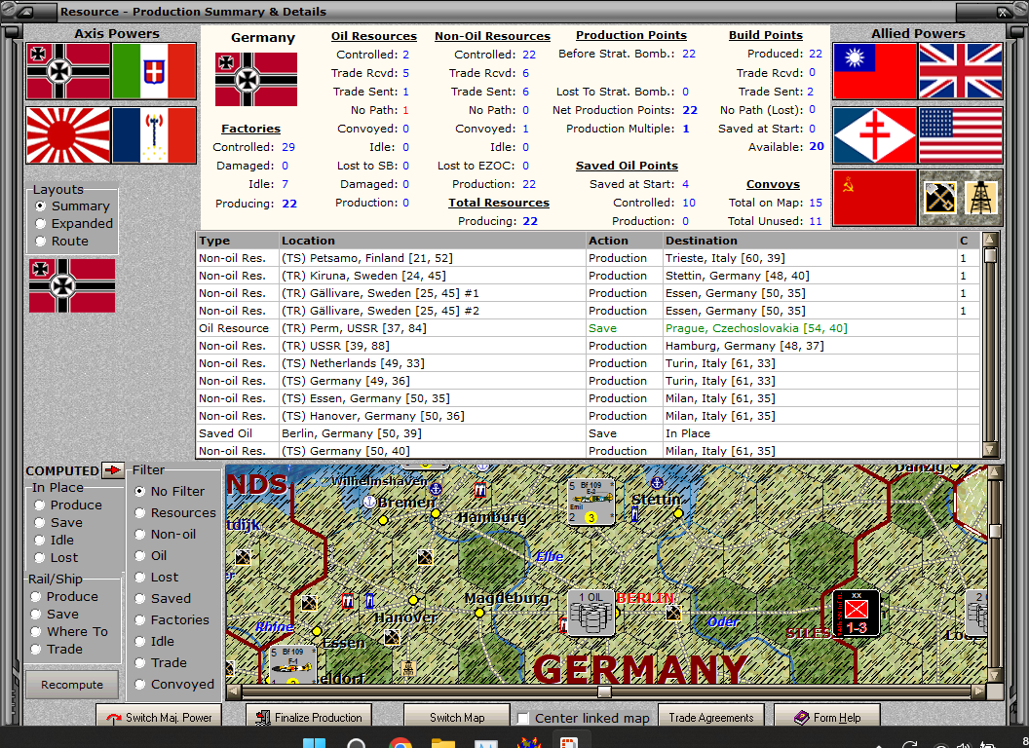The height and width of the screenshot is (748, 1029).
Task: Click the Action column header
Action: coord(624,241)
